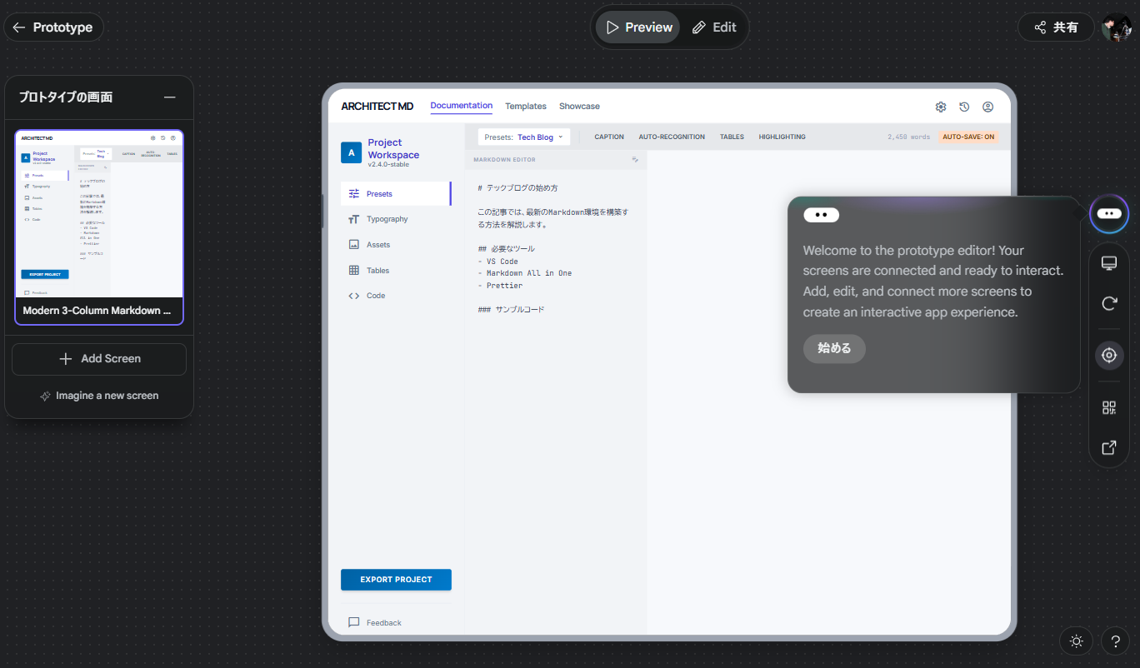Screen dimensions: 1140x668
Task: Click the target hotspot icon
Action: click(1108, 356)
